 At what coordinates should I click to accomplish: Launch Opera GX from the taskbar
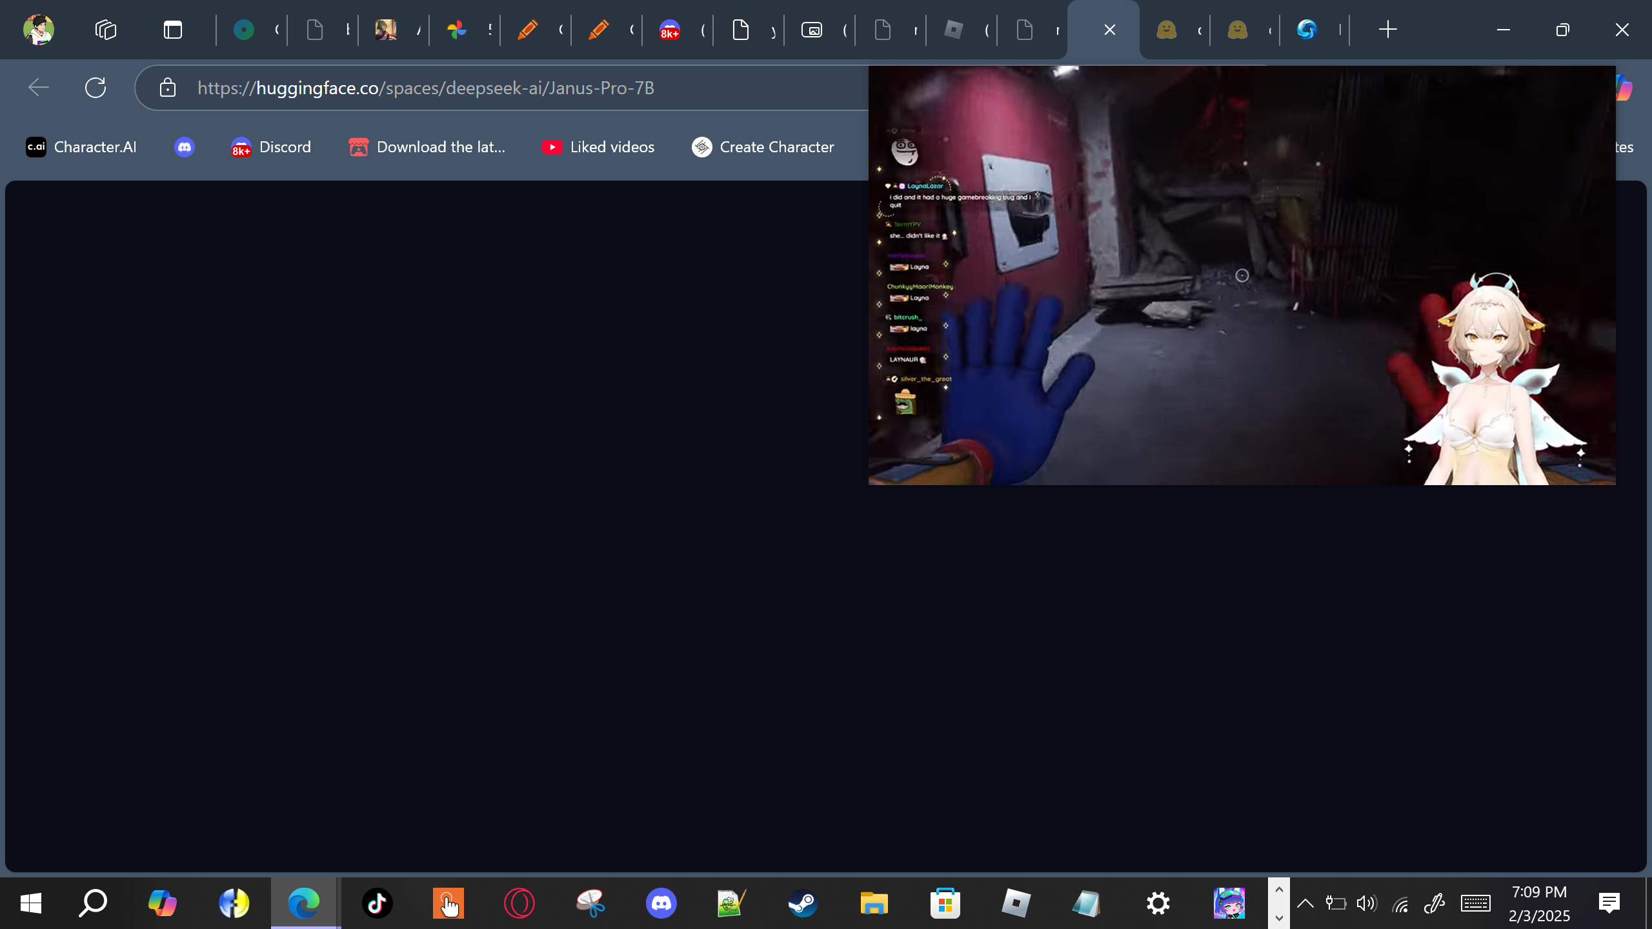coord(519,903)
